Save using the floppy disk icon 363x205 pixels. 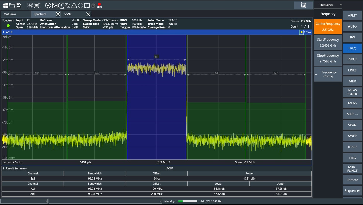pyautogui.click(x=18, y=5)
